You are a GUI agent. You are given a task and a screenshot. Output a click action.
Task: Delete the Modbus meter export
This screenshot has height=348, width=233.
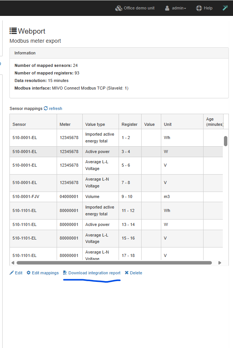(133, 273)
